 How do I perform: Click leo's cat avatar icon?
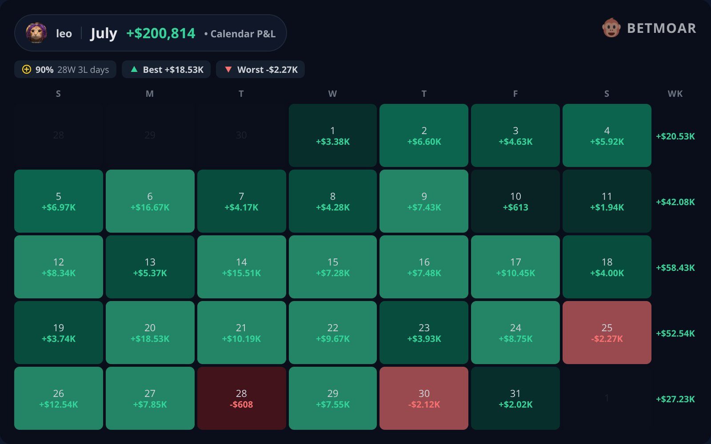tap(36, 33)
